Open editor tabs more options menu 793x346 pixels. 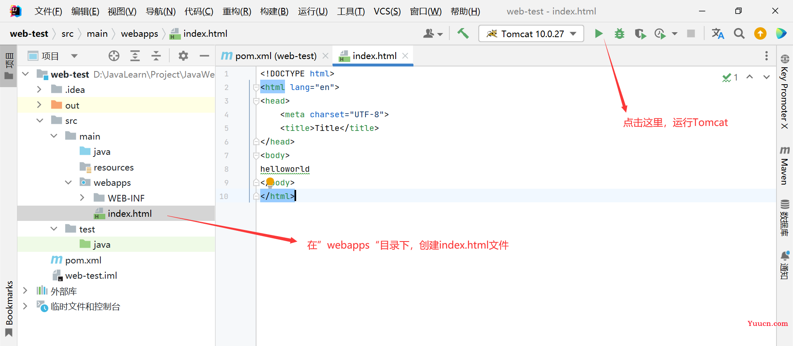click(767, 56)
